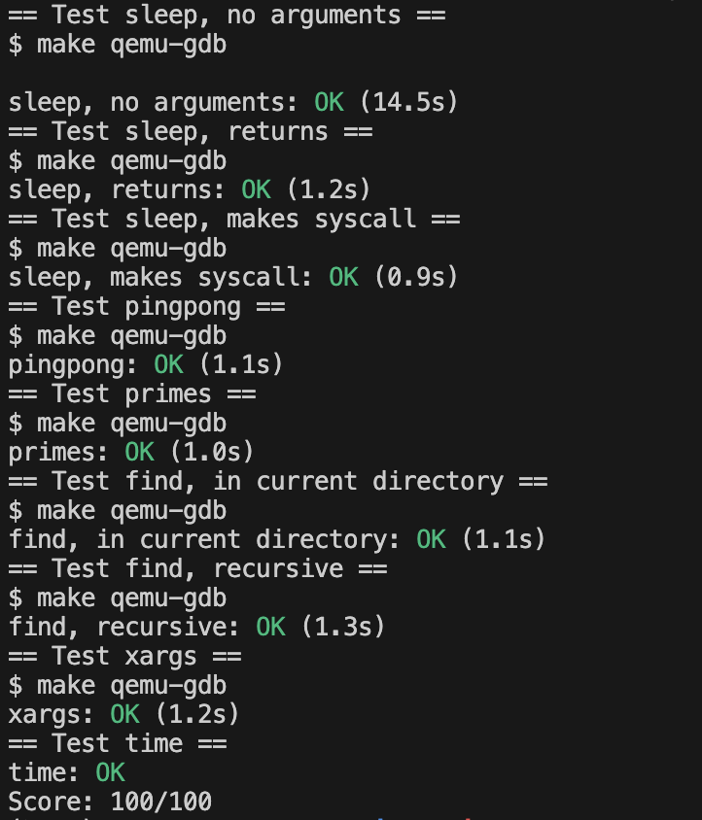Select the '== Test pingpong ==' header
The height and width of the screenshot is (820, 702).
[x=147, y=306]
